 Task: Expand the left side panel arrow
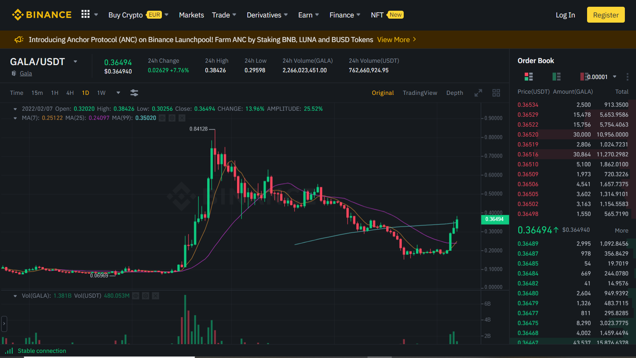[4, 324]
